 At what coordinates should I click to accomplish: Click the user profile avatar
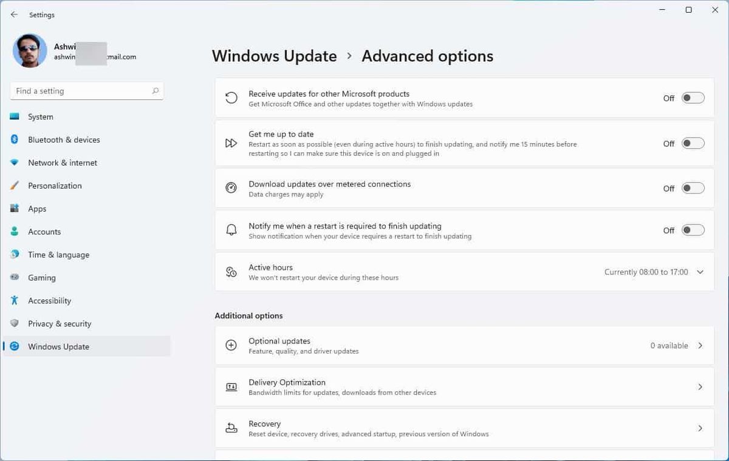pos(30,51)
